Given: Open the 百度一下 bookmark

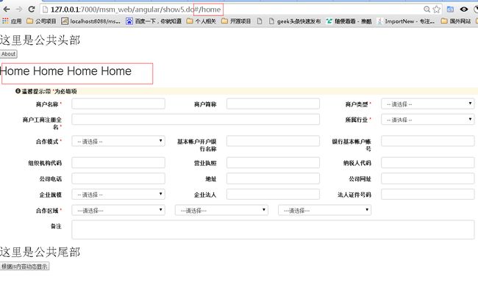Looking at the screenshot, I should (x=154, y=21).
